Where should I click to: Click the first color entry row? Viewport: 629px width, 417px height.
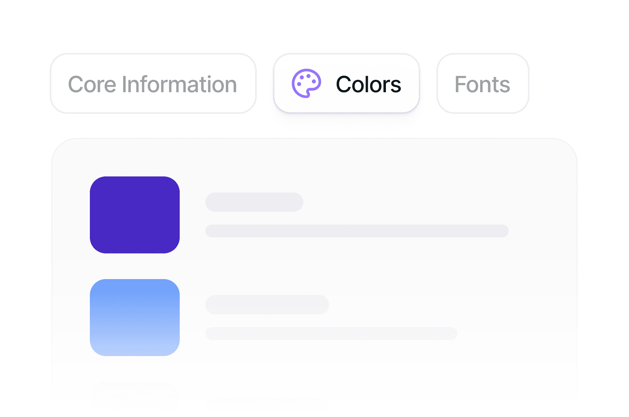(x=281, y=215)
